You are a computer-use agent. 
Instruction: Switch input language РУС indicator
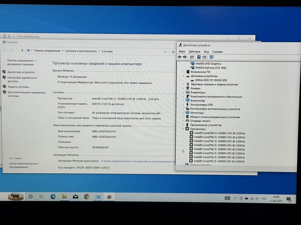264,199
